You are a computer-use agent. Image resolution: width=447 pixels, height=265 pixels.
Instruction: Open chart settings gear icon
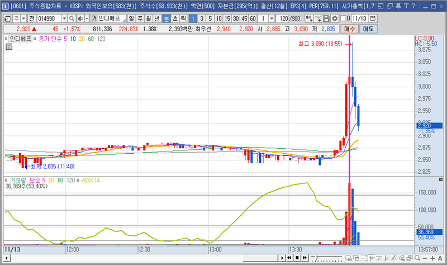tap(335, 18)
